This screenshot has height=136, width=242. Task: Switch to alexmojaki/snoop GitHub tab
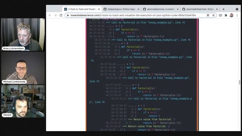pos(160,9)
